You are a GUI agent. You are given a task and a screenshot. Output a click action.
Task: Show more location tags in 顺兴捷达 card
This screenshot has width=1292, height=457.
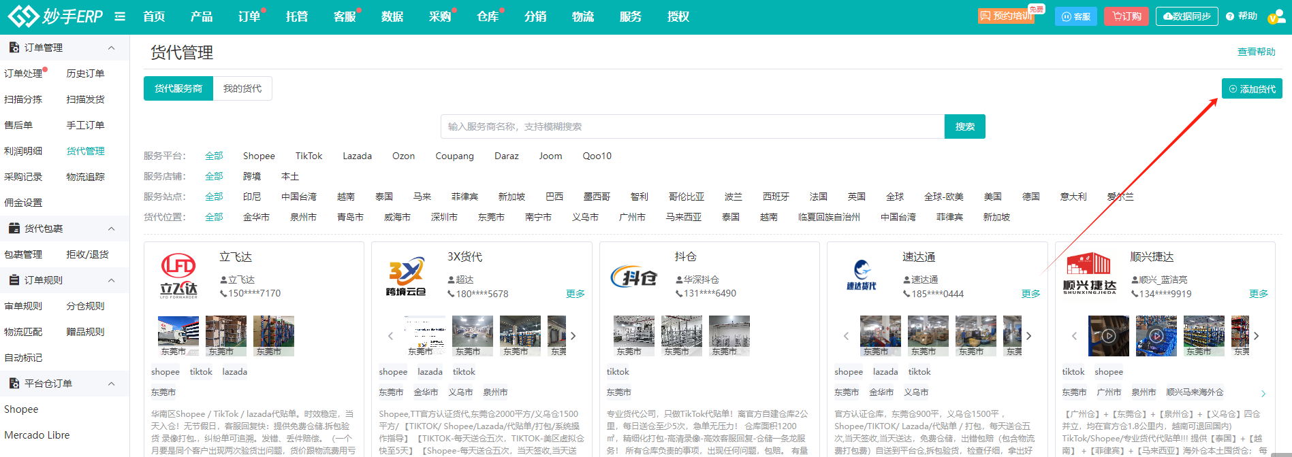1263,394
